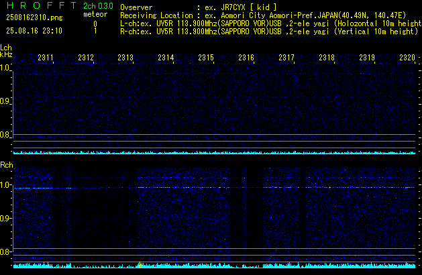Click the L-ch receiver description line
This screenshot has width=422, height=275.
click(271, 23)
